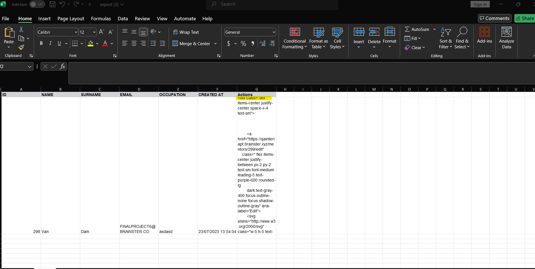
Task: Click the Increase Font Size icon
Action: pyautogui.click(x=101, y=32)
